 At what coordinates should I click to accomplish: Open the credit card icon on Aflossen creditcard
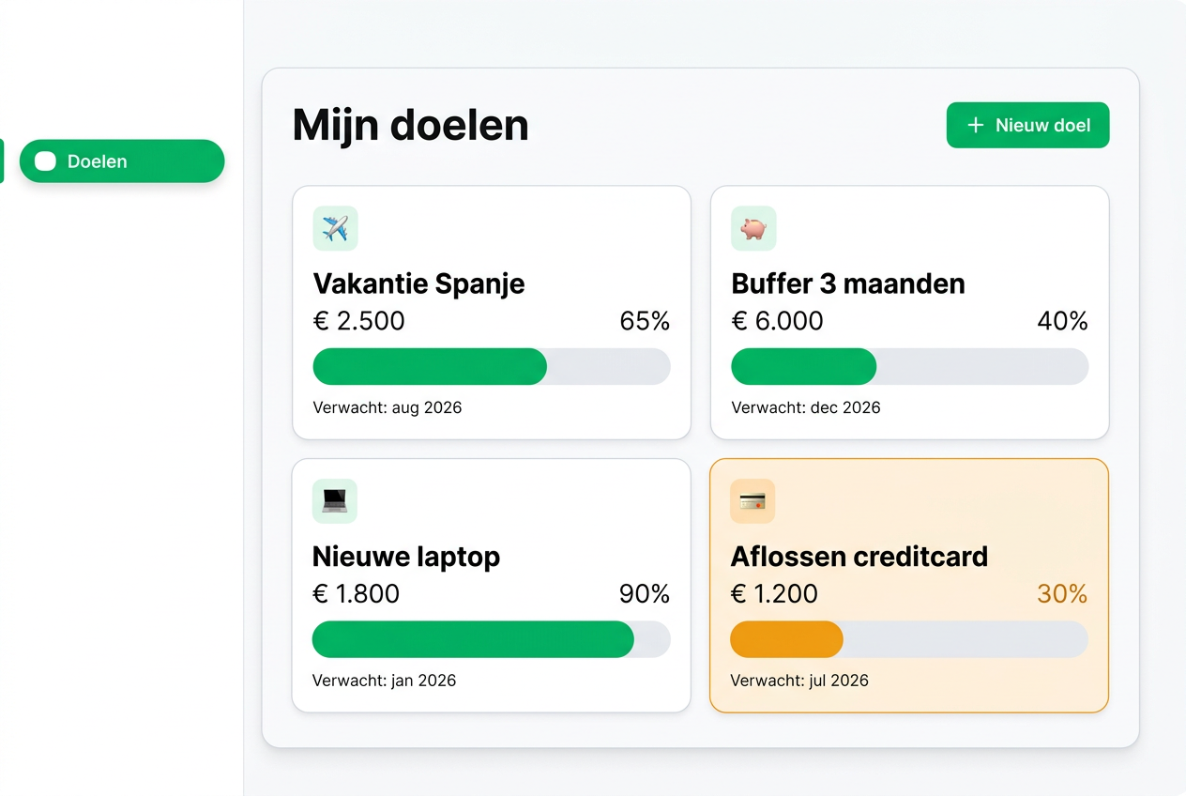753,501
